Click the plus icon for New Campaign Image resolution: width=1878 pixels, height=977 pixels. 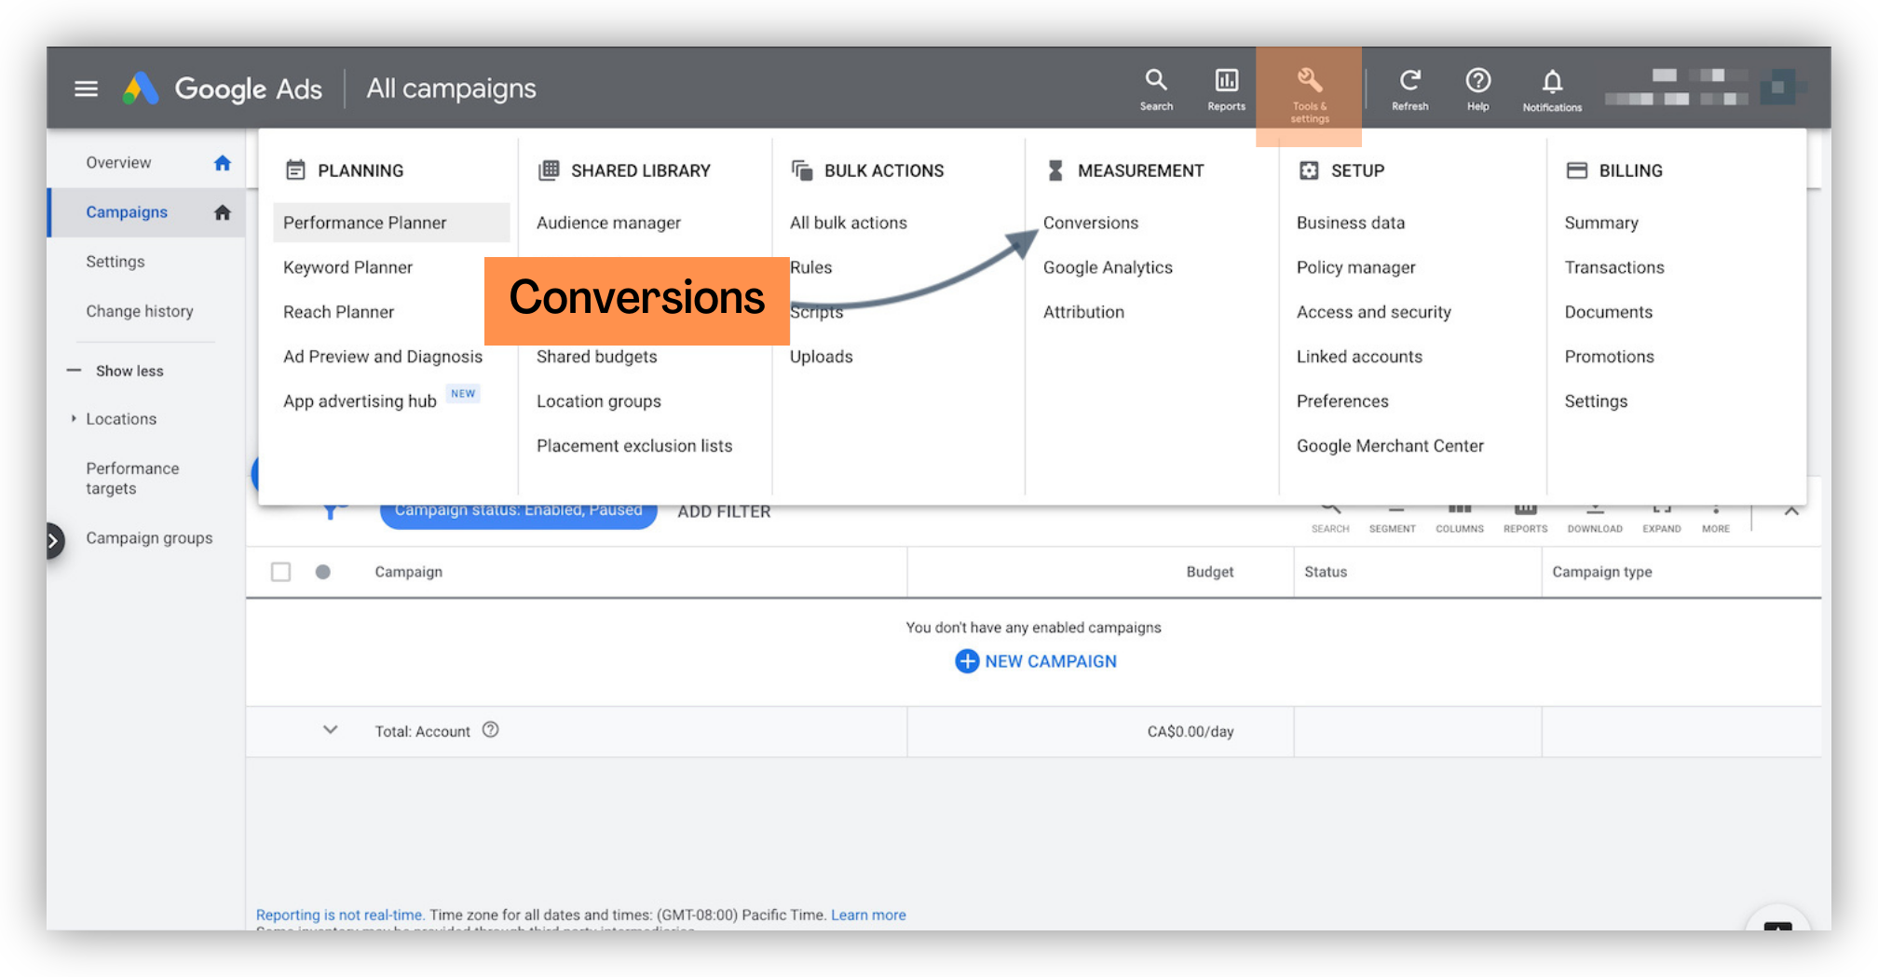coord(967,661)
